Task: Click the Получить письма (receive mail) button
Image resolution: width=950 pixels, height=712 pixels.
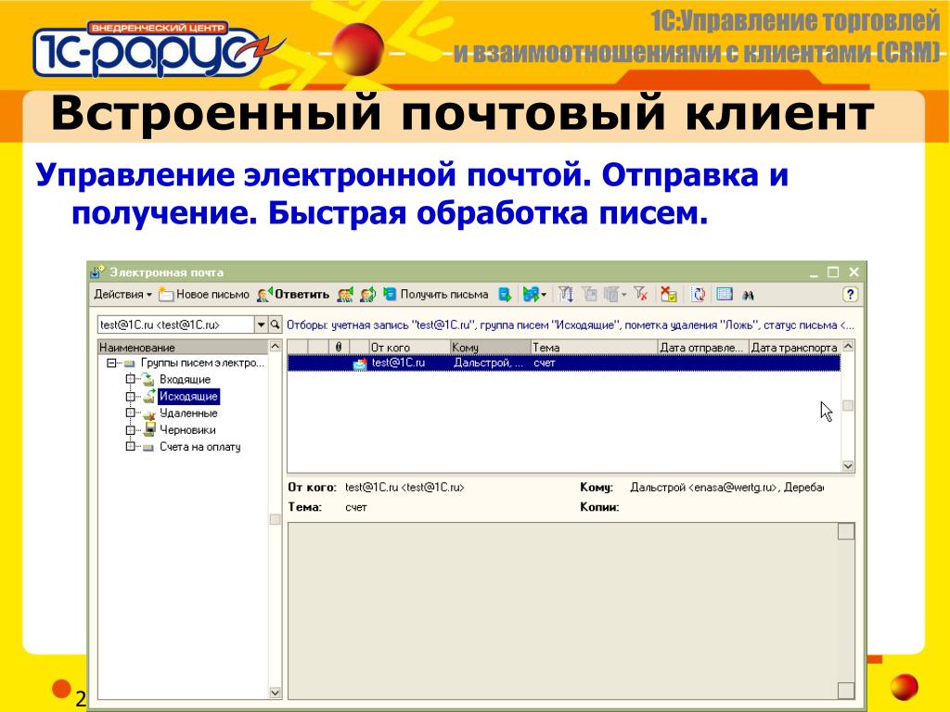Action: pyautogui.click(x=435, y=295)
